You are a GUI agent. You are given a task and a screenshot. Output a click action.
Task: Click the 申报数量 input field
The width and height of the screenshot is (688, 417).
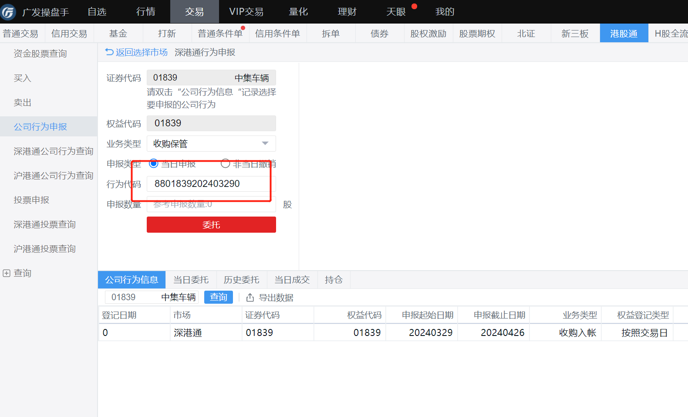[211, 204]
